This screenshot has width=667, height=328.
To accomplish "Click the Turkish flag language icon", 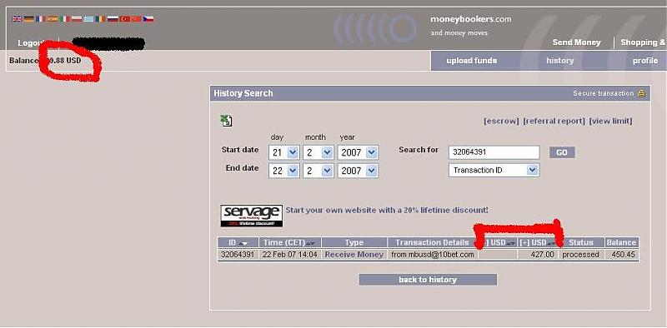I will click(124, 18).
